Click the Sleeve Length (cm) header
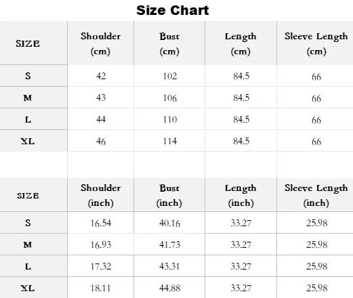Screen dimensions: 353x298 pyautogui.click(x=316, y=43)
